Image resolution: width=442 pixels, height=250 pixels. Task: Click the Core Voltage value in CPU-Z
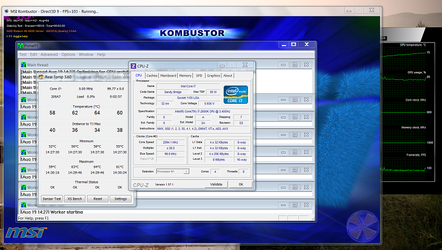209,103
